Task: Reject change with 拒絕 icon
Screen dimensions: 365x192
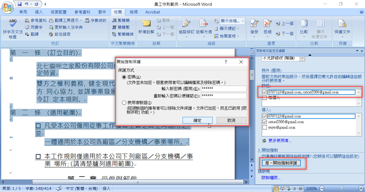Action: (x=267, y=23)
